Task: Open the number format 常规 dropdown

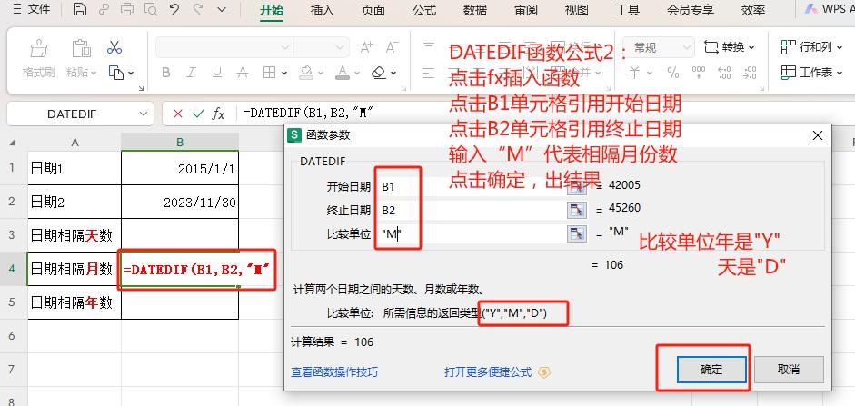Action: pyautogui.click(x=659, y=47)
